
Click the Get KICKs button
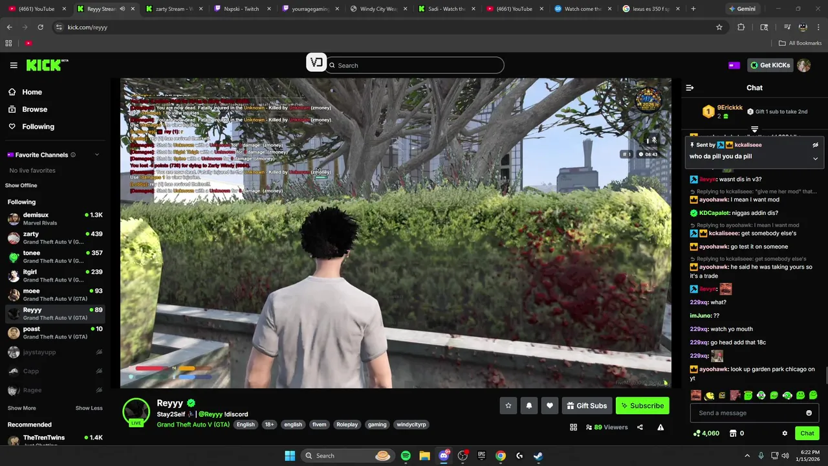770,65
